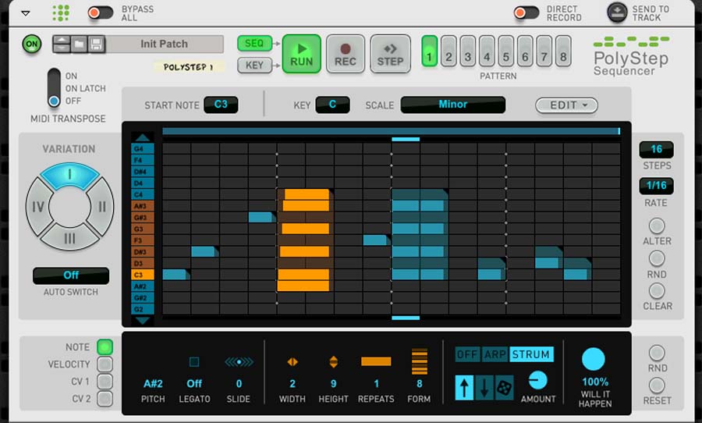
Task: Open the Init Patch name display
Action: point(165,44)
